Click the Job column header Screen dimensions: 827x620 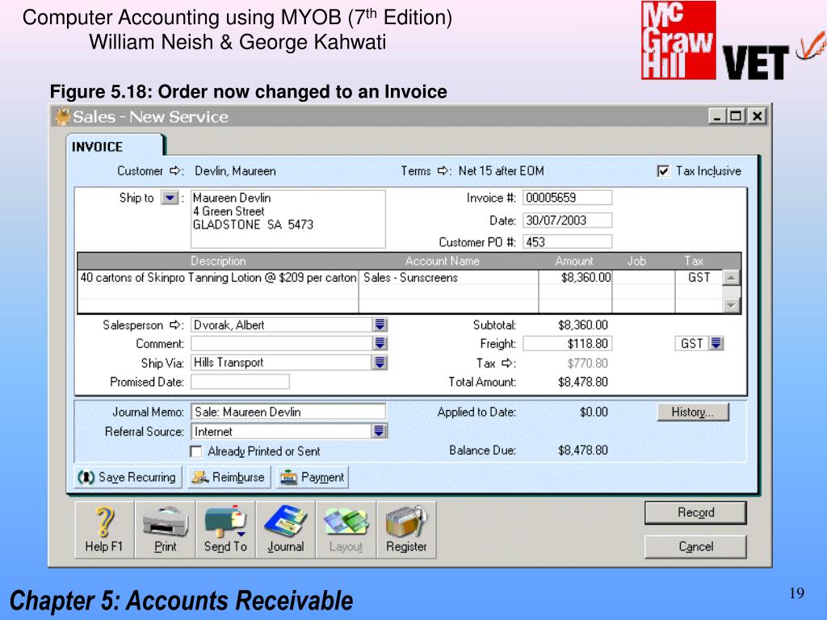click(x=636, y=261)
